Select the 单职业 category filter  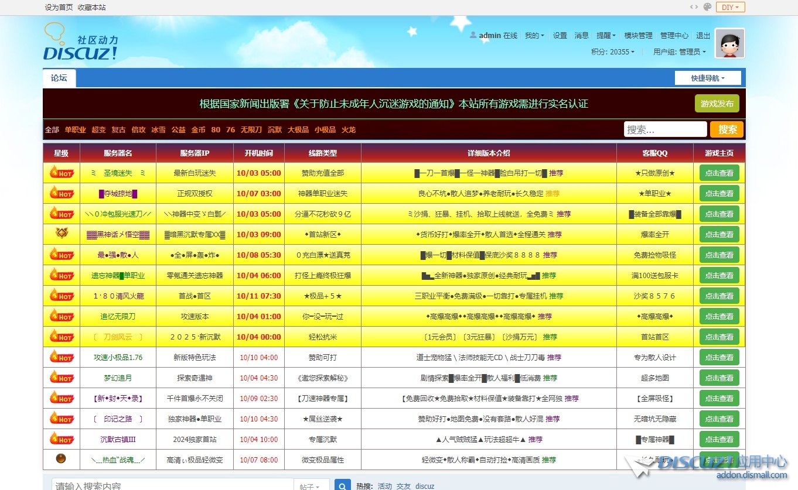(75, 130)
